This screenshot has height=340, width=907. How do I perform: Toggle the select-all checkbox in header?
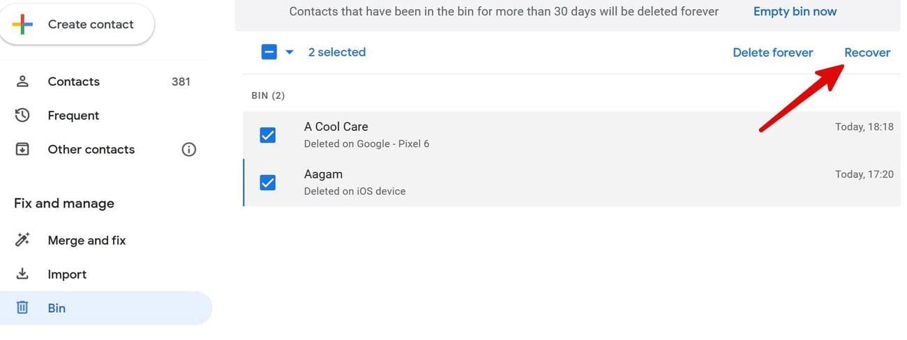coord(269,52)
